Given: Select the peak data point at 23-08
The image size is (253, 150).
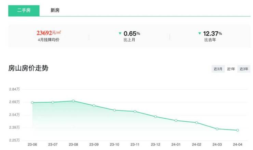Looking at the screenshot, I should click(73, 101).
